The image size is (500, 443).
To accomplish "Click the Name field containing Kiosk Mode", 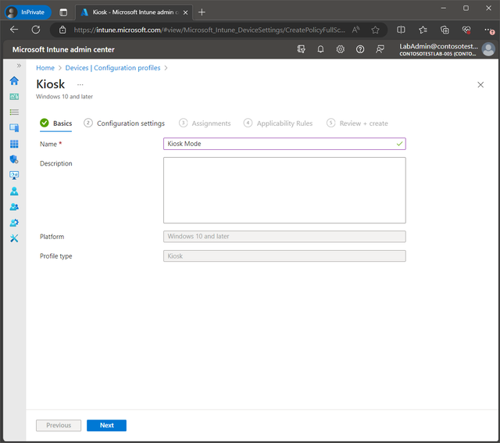I will [x=284, y=144].
